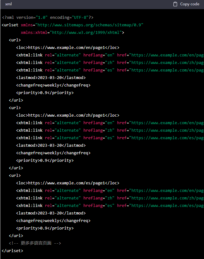Click the last closing url tag
The width and height of the screenshot is (204, 259).
tap(16, 236)
